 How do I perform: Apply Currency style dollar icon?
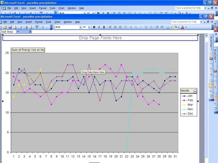(x=131, y=27)
